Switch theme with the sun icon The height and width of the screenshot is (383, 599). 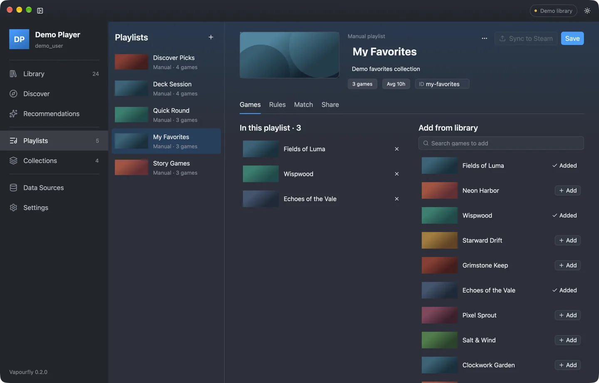tap(587, 11)
